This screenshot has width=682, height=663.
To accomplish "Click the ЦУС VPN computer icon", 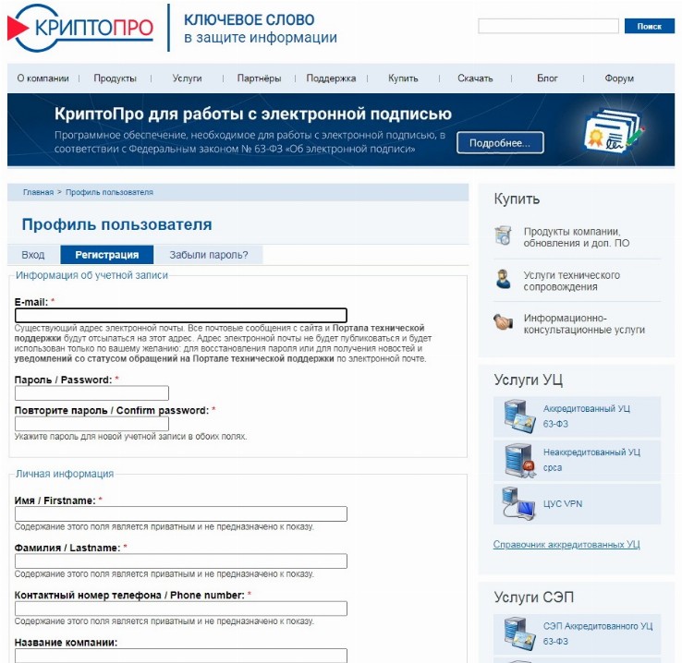I will [x=519, y=503].
